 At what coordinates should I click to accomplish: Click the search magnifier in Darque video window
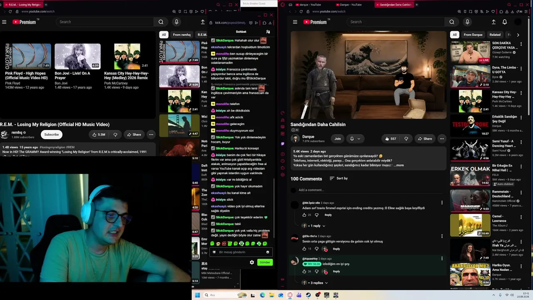click(x=452, y=22)
